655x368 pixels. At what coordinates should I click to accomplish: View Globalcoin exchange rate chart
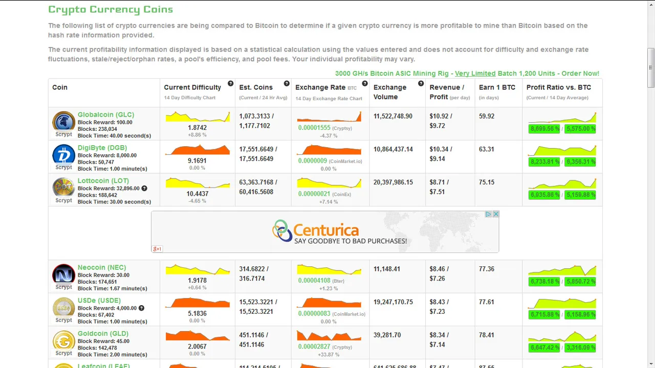coord(329,117)
